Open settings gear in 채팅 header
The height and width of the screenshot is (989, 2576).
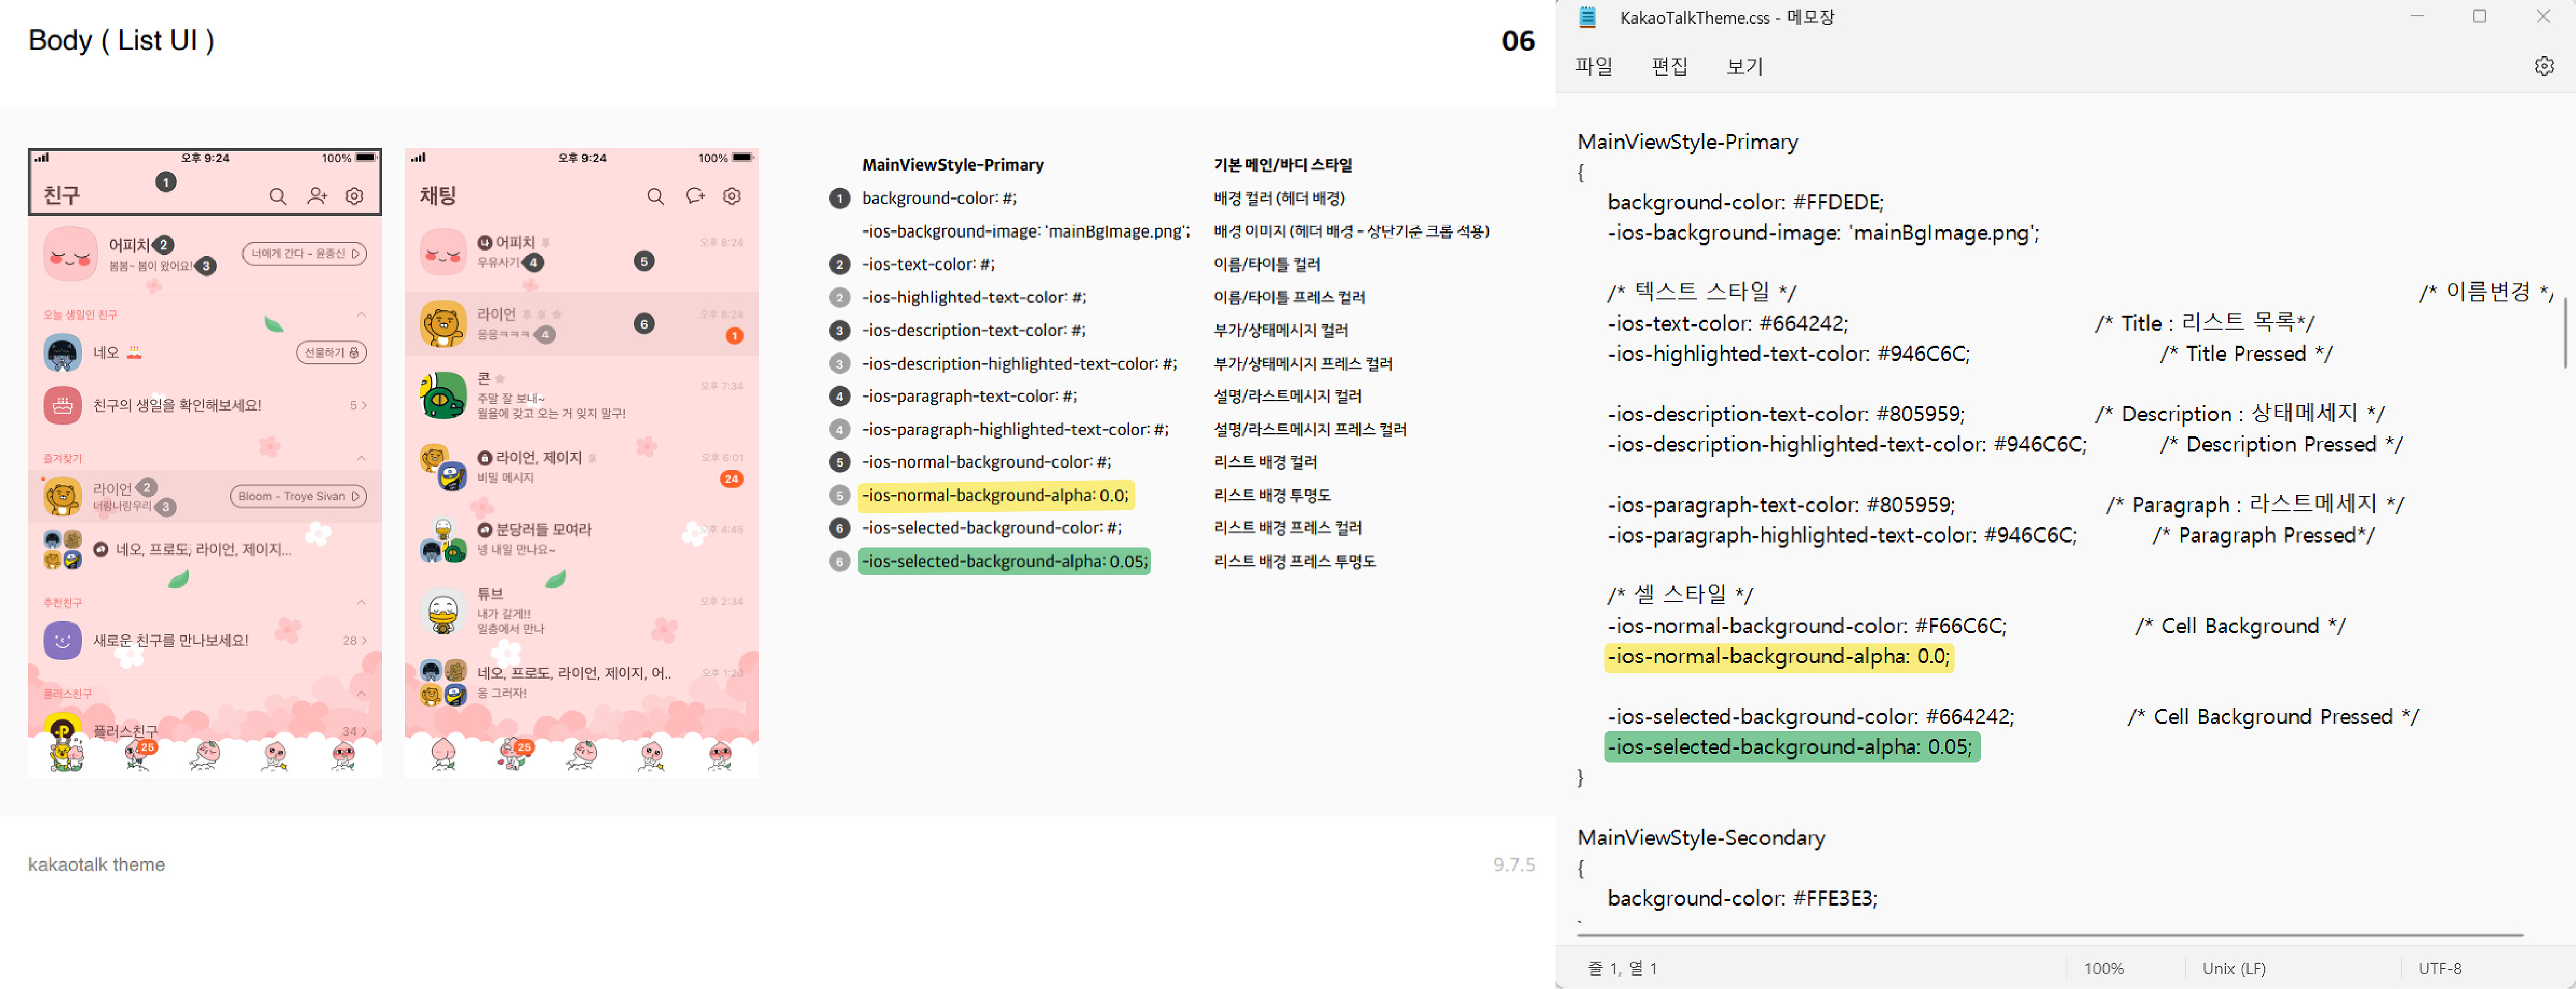pos(732,197)
